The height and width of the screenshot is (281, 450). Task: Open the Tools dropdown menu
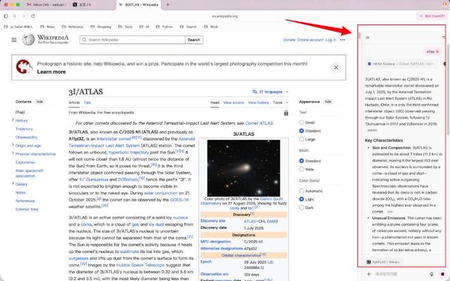279,102
